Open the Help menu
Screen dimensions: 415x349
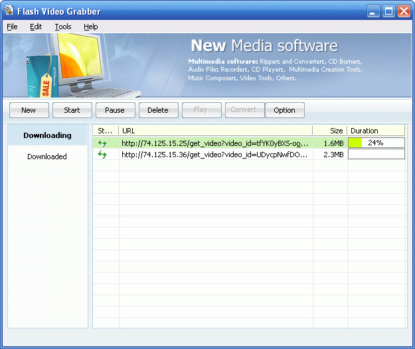coord(91,27)
